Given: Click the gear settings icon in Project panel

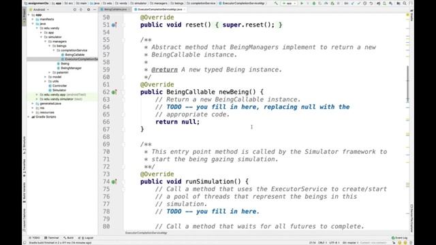Looking at the screenshot, I should pos(89,10).
